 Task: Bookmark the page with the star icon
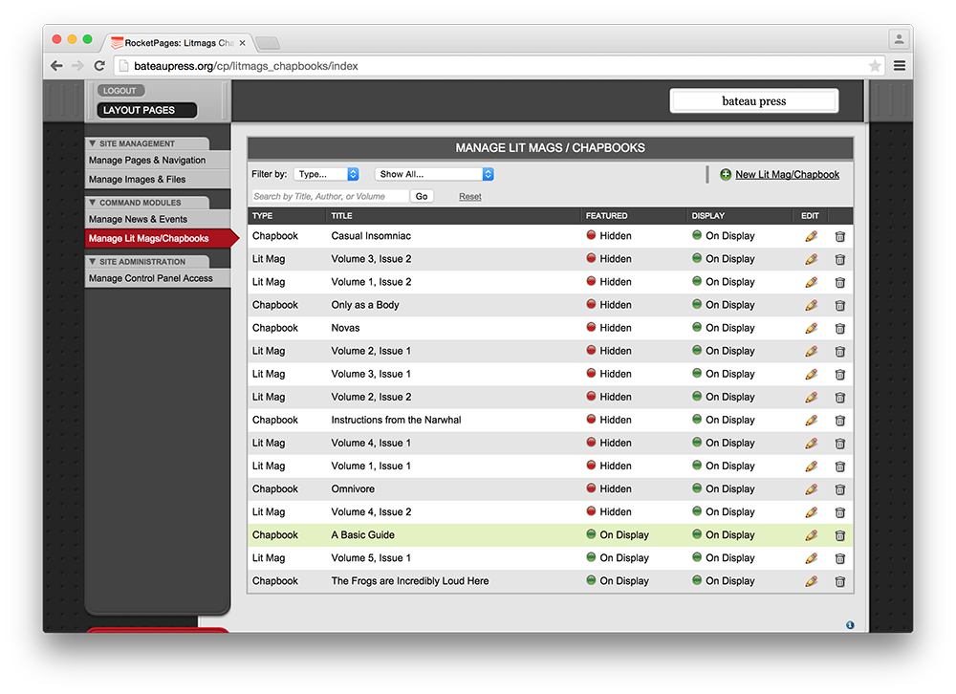[874, 66]
